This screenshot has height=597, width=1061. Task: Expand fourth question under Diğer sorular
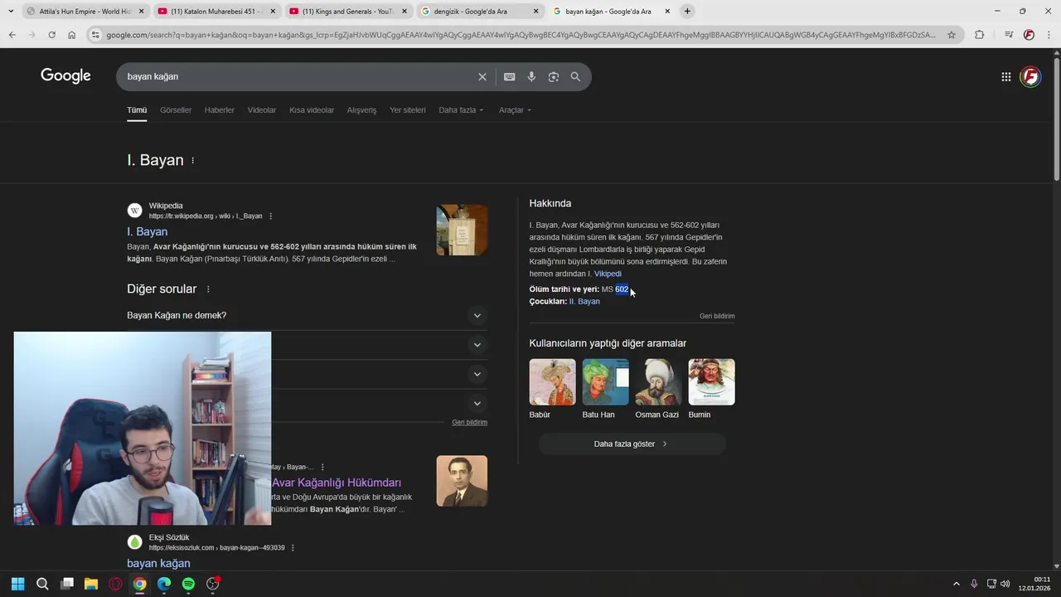[x=477, y=404]
